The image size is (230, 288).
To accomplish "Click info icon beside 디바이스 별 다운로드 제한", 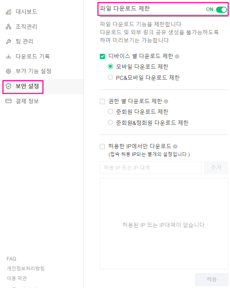I will point(177,56).
